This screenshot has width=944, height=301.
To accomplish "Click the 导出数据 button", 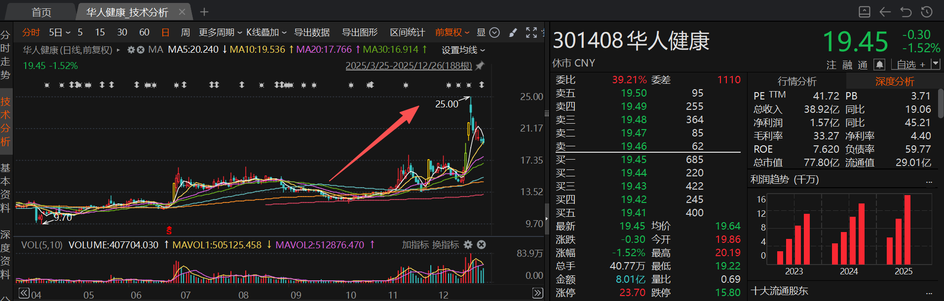I will [x=312, y=33].
